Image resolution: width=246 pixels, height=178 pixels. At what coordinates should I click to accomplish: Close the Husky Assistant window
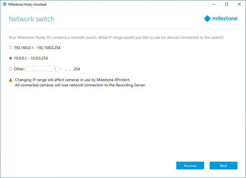(239, 4)
